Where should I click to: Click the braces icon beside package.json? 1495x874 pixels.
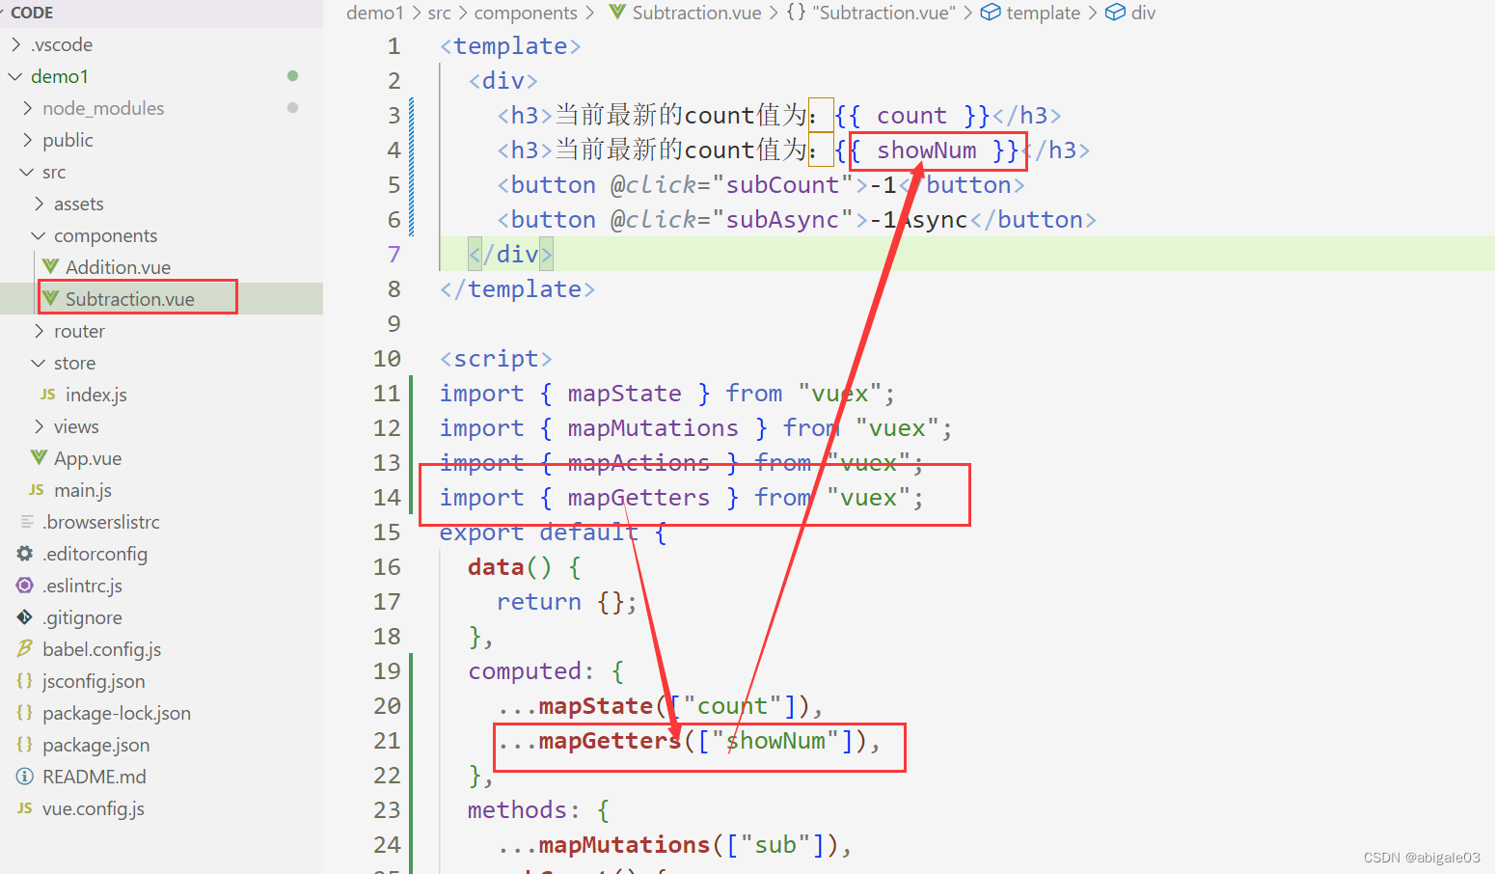click(24, 744)
